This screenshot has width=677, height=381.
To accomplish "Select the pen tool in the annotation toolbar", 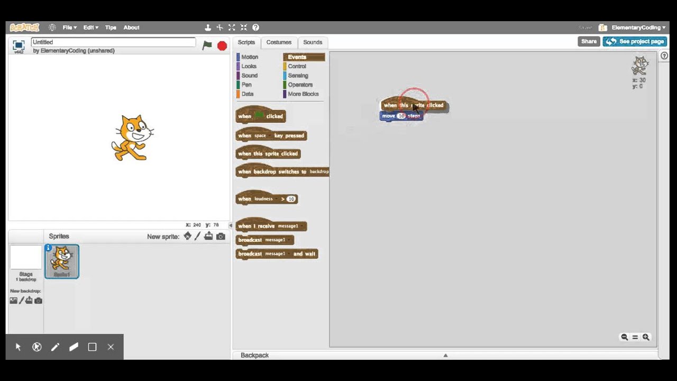I will [x=55, y=347].
